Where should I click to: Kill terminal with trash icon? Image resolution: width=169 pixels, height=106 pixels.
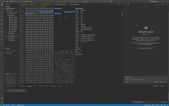click(x=163, y=86)
